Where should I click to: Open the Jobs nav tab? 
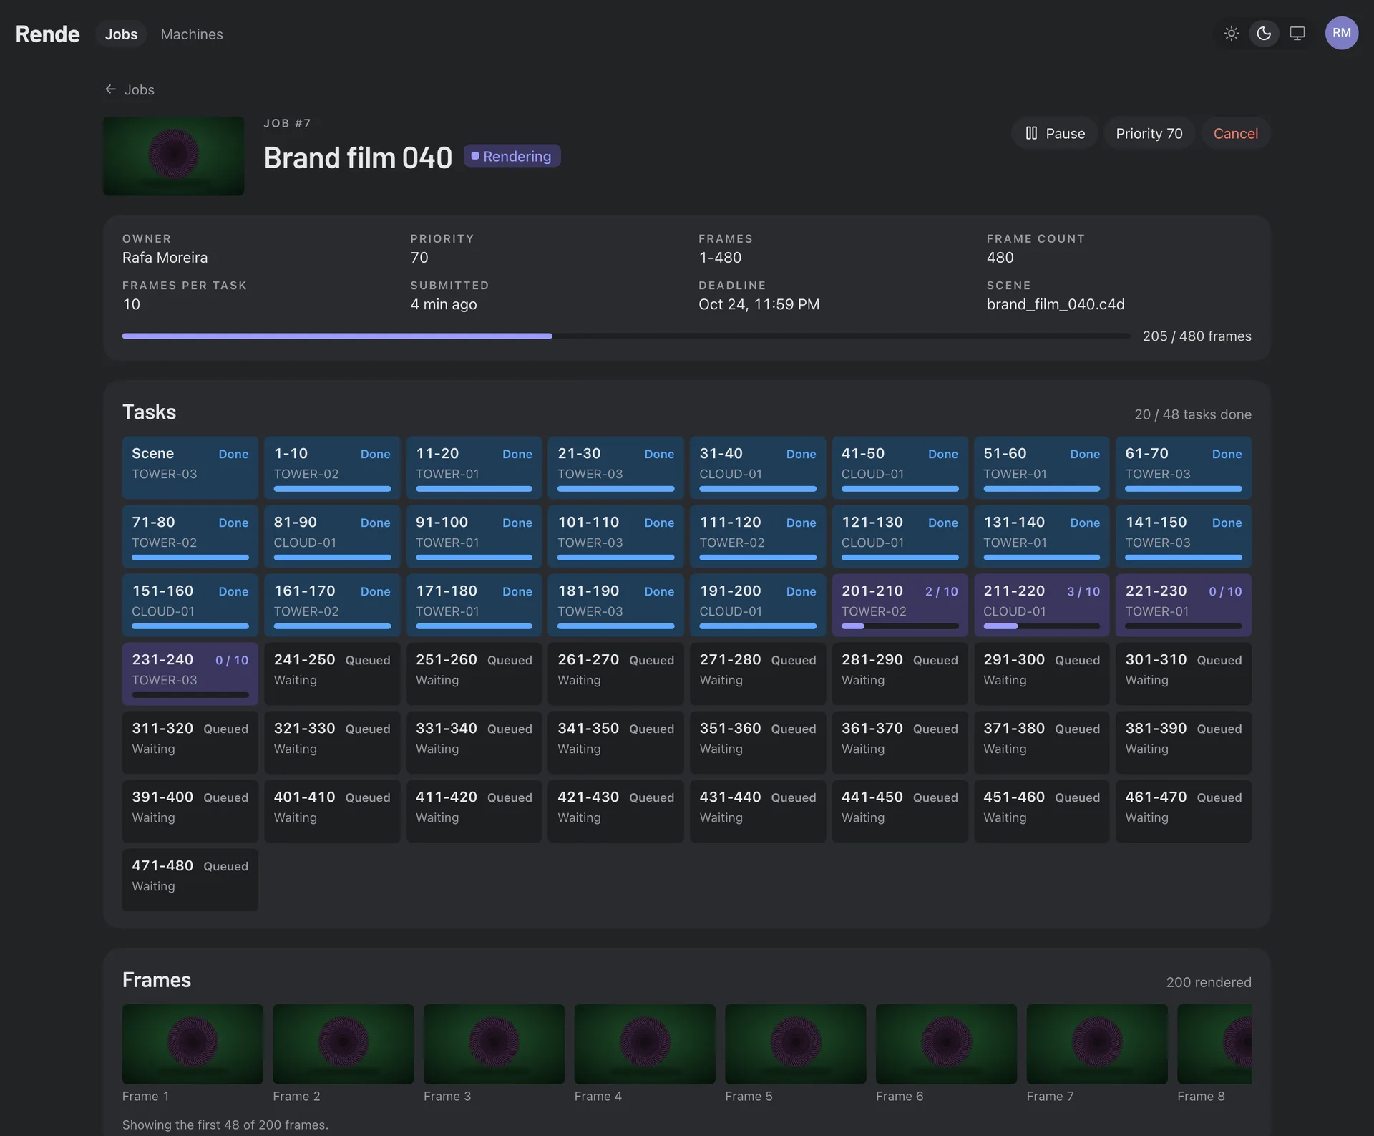121,34
